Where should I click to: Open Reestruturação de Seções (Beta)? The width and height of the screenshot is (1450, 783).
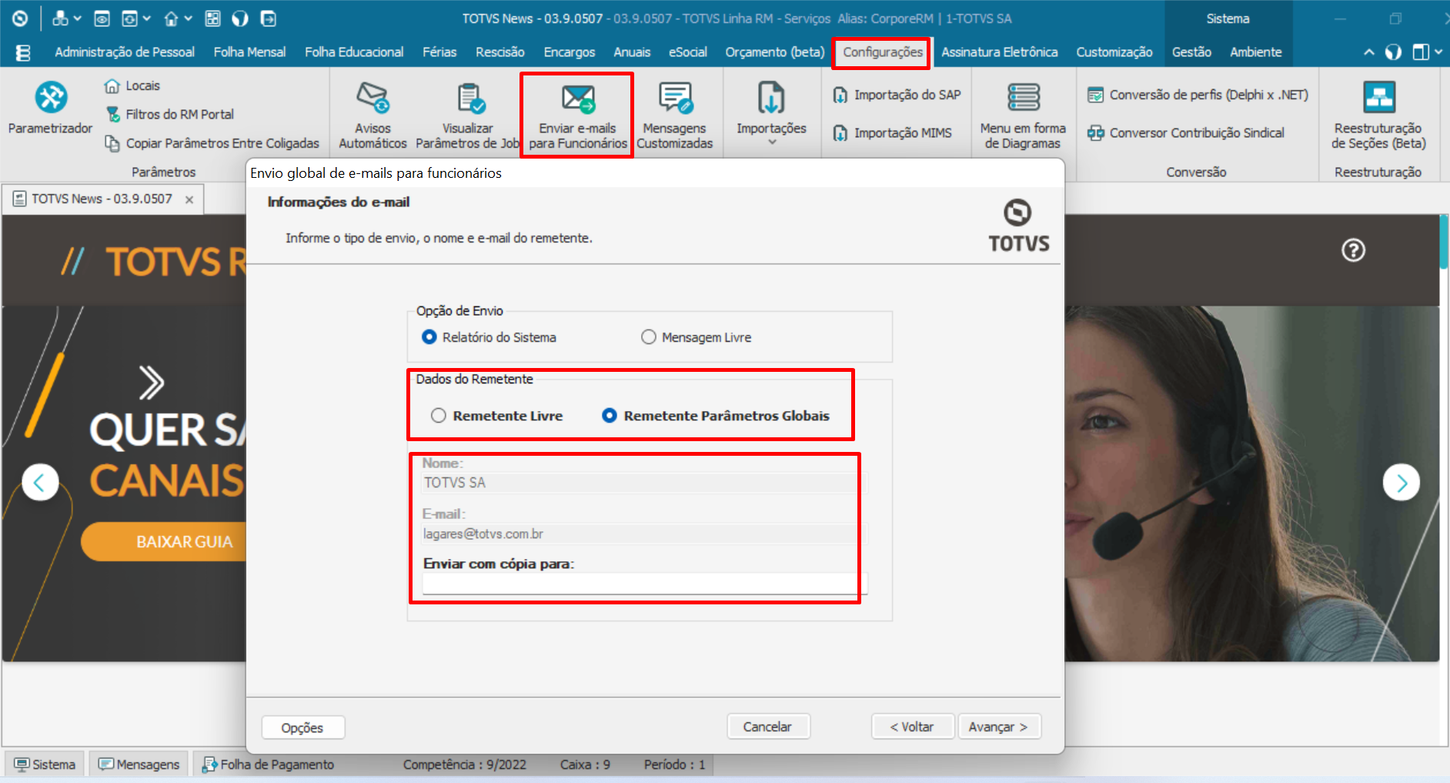(1378, 115)
